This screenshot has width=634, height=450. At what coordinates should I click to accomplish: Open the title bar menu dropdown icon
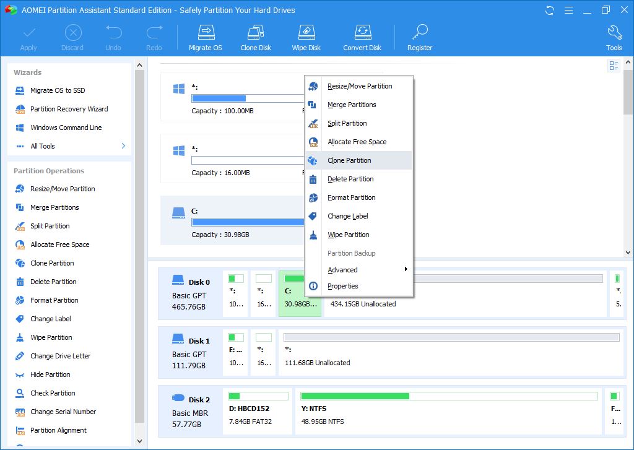[x=567, y=11]
